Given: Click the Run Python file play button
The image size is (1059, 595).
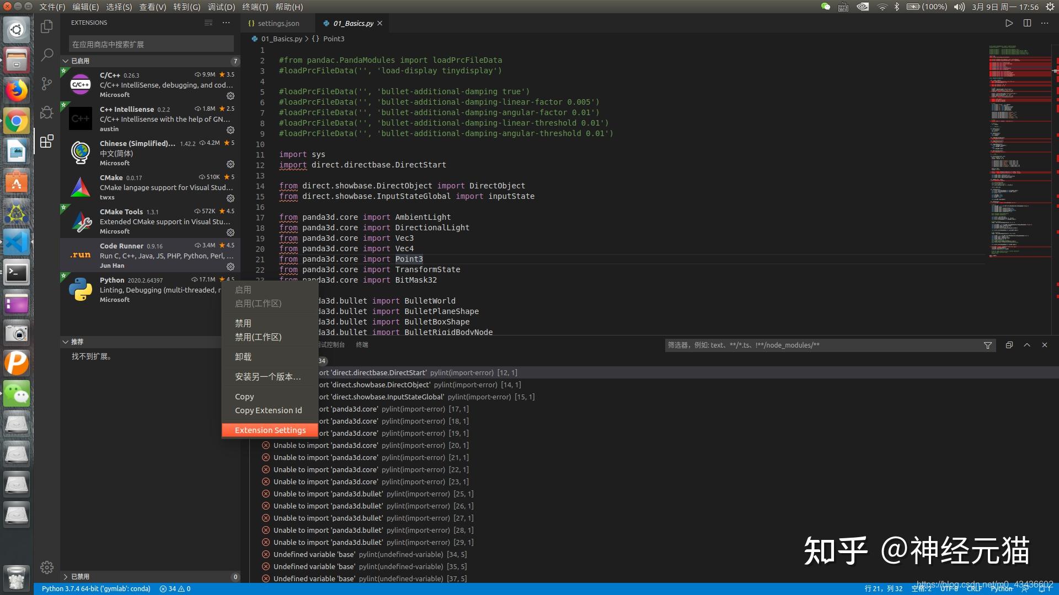Looking at the screenshot, I should click(x=1009, y=23).
